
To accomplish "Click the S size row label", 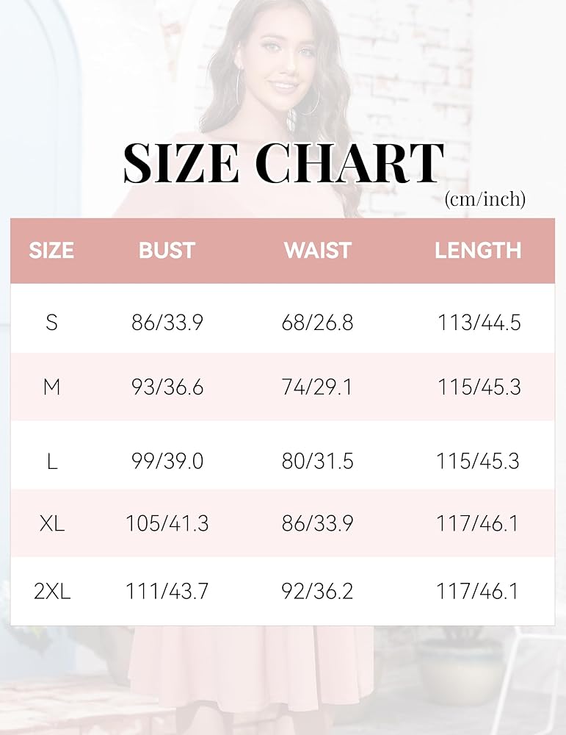I will point(51,322).
